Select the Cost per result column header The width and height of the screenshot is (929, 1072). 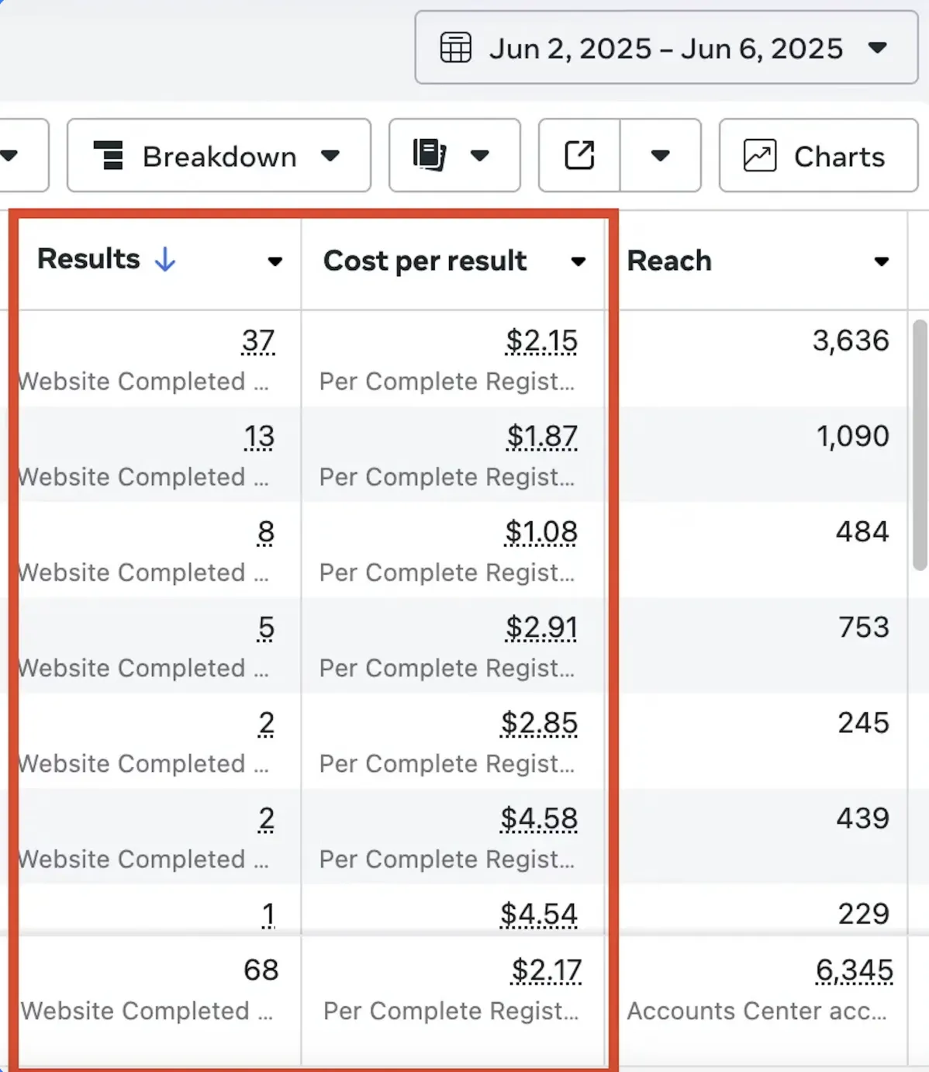(425, 261)
